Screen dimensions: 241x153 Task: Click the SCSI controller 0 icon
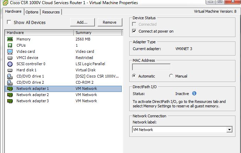[x=10, y=64]
